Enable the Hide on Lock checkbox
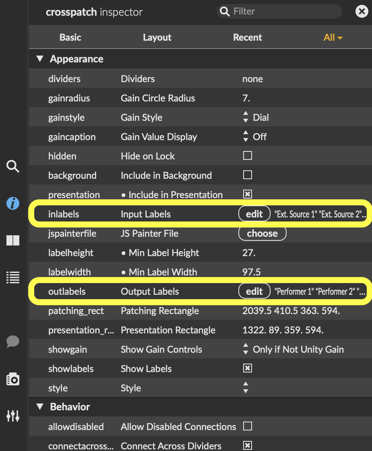Screen dimensions: 372x451 [x=248, y=156]
